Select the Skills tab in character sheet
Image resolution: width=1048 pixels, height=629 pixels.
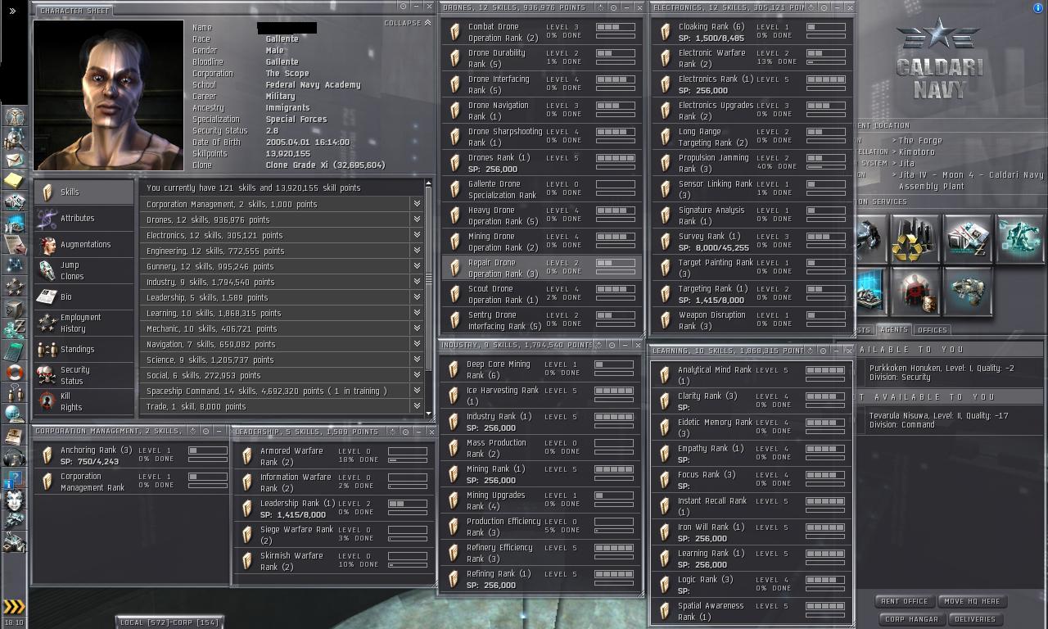(84, 192)
